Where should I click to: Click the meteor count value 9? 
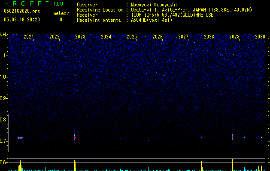pos(61,20)
